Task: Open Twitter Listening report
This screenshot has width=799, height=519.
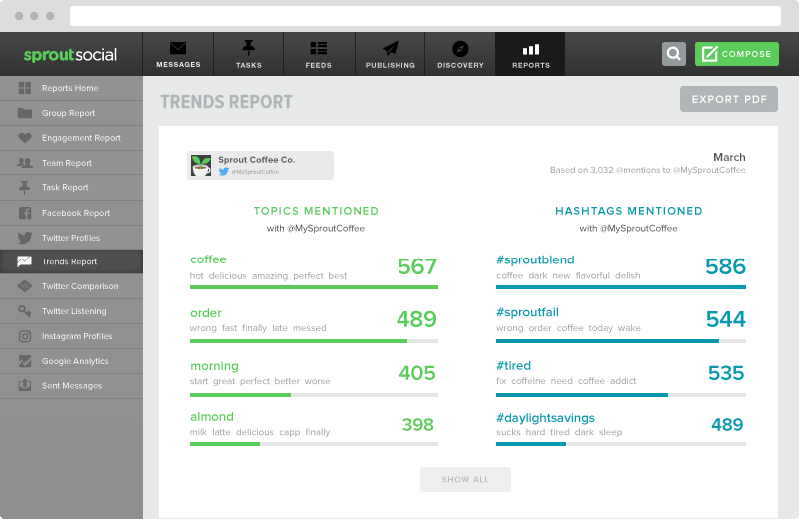Action: (x=71, y=311)
